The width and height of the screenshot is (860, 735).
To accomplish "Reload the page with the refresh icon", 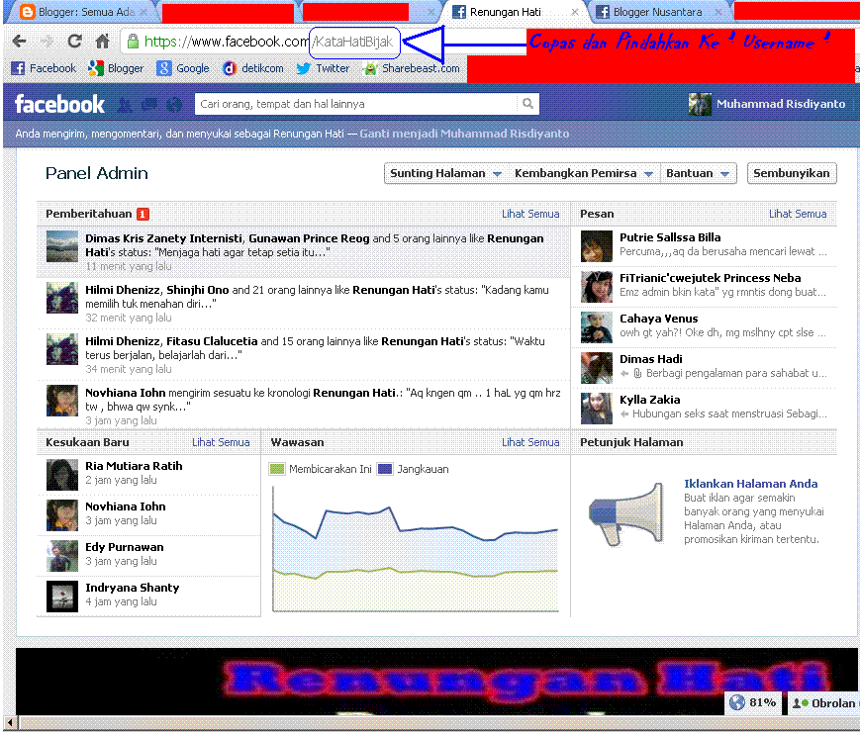I will coord(74,42).
